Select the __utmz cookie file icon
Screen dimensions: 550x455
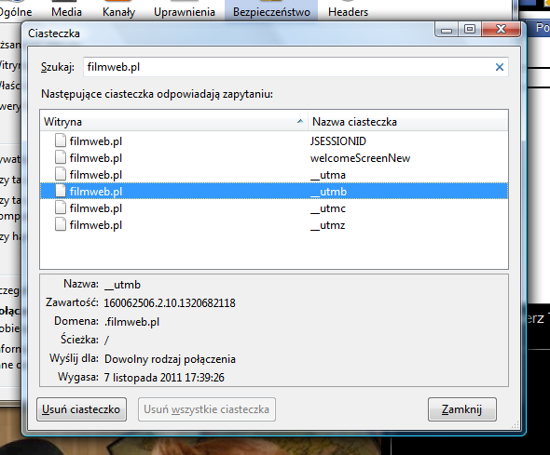tap(61, 224)
